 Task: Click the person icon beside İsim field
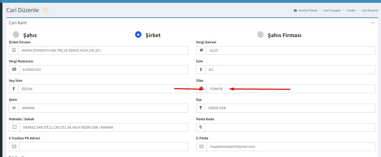pos(201,69)
